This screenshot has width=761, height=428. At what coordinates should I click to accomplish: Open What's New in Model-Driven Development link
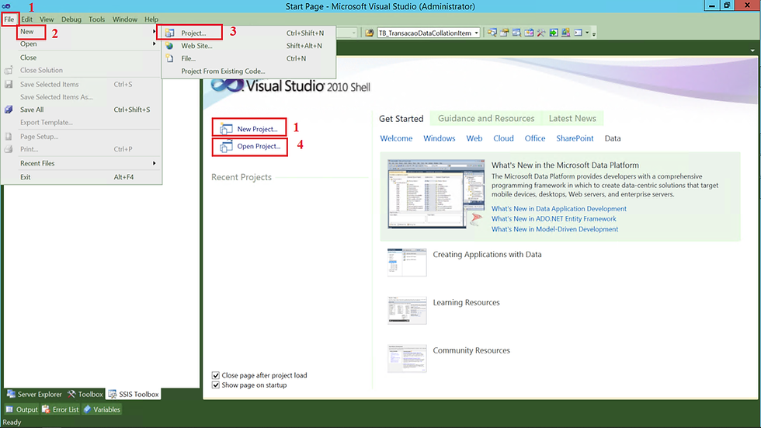pos(554,229)
